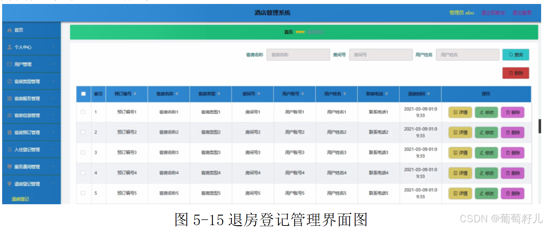The height and width of the screenshot is (228, 544).
Task: Sort by 房间号 using header sort arrows
Action: tap(258, 94)
